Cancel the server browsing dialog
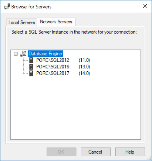The width and height of the screenshot is (152, 161). coord(96,152)
